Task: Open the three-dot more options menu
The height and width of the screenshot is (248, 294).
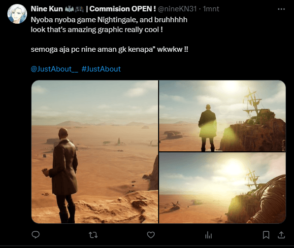Action: [281, 9]
